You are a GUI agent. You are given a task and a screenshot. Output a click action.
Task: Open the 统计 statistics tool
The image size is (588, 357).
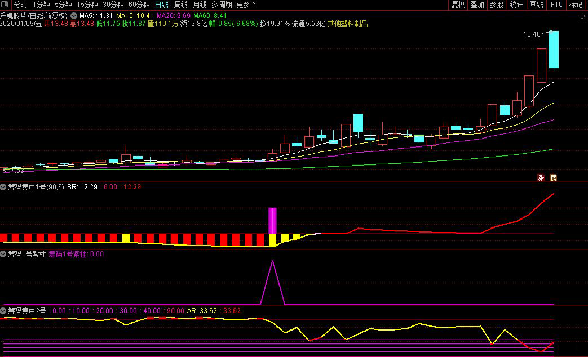pos(516,5)
